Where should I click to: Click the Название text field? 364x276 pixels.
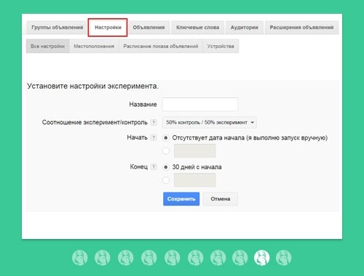200,105
